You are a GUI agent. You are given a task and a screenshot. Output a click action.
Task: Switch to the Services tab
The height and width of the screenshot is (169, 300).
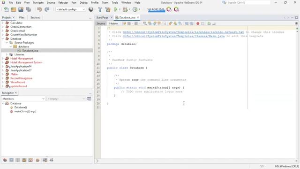click(x=35, y=17)
